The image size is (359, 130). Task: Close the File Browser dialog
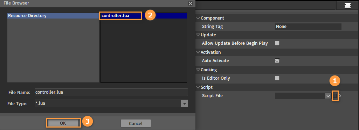(x=191, y=3)
